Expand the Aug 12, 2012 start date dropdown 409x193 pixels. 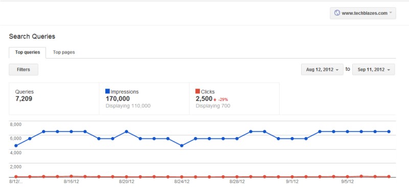(x=322, y=70)
